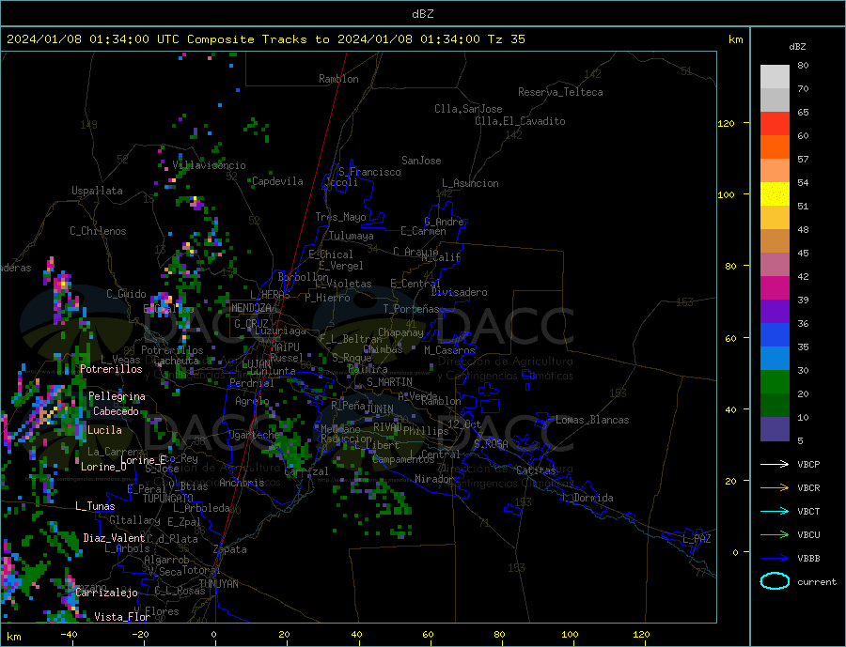Select the red 60-65 dBZ swatch

point(775,123)
